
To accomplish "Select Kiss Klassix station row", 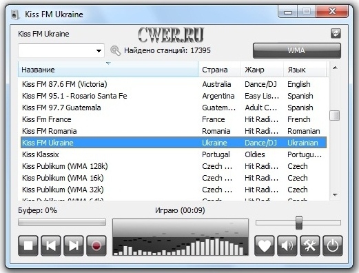I will click(x=174, y=154).
